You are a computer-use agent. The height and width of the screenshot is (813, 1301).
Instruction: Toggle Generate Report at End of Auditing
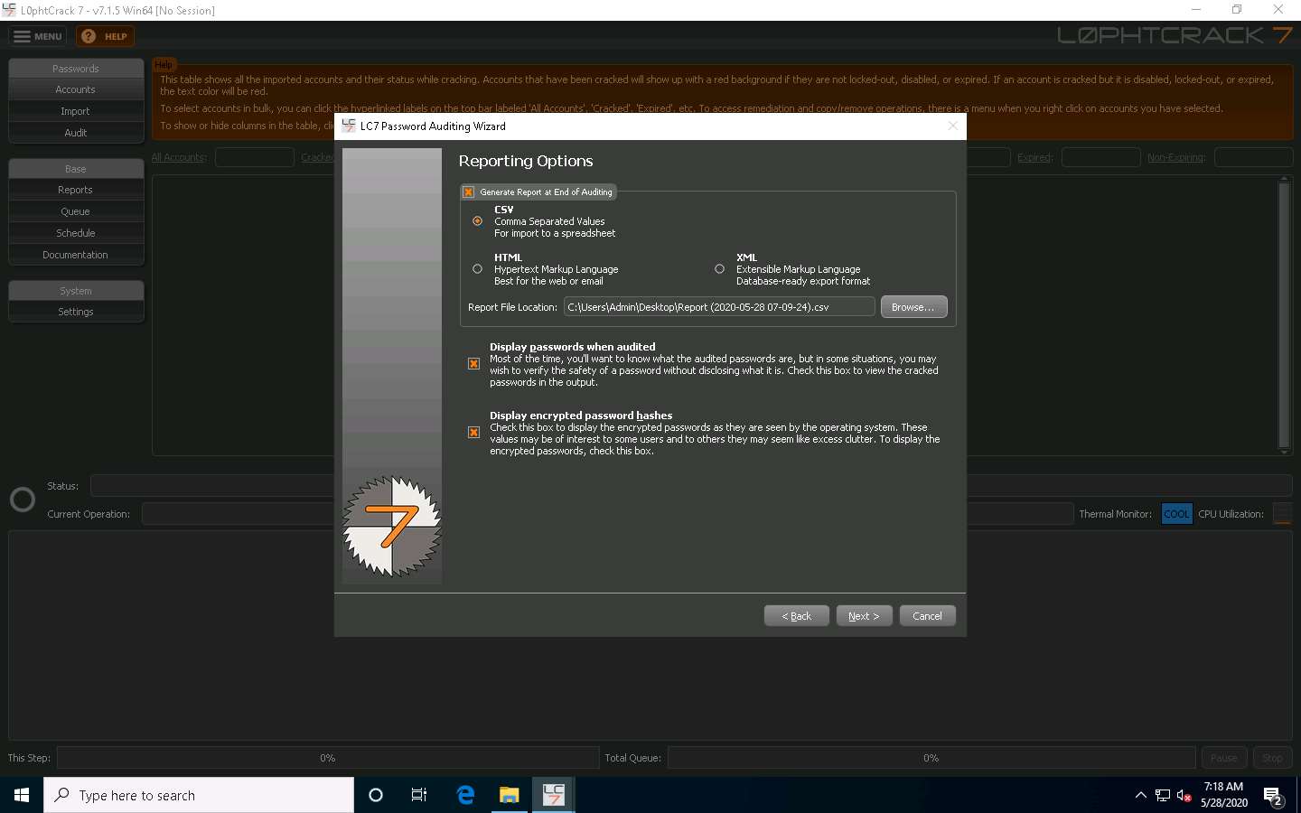[468, 192]
